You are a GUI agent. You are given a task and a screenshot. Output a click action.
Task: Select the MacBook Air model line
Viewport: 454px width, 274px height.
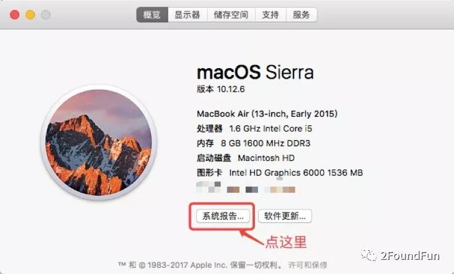pos(267,114)
